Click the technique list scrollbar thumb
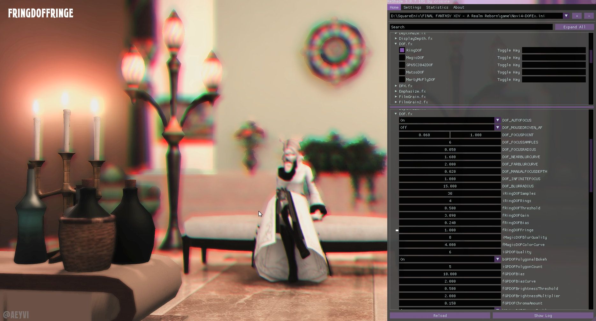The image size is (596, 321). [591, 56]
